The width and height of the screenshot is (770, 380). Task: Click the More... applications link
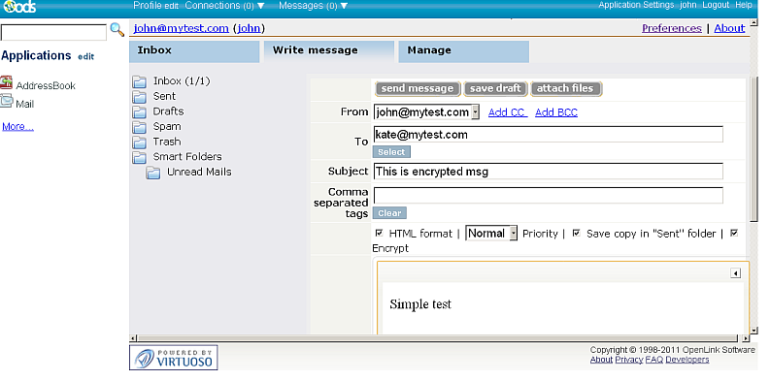[x=17, y=126]
